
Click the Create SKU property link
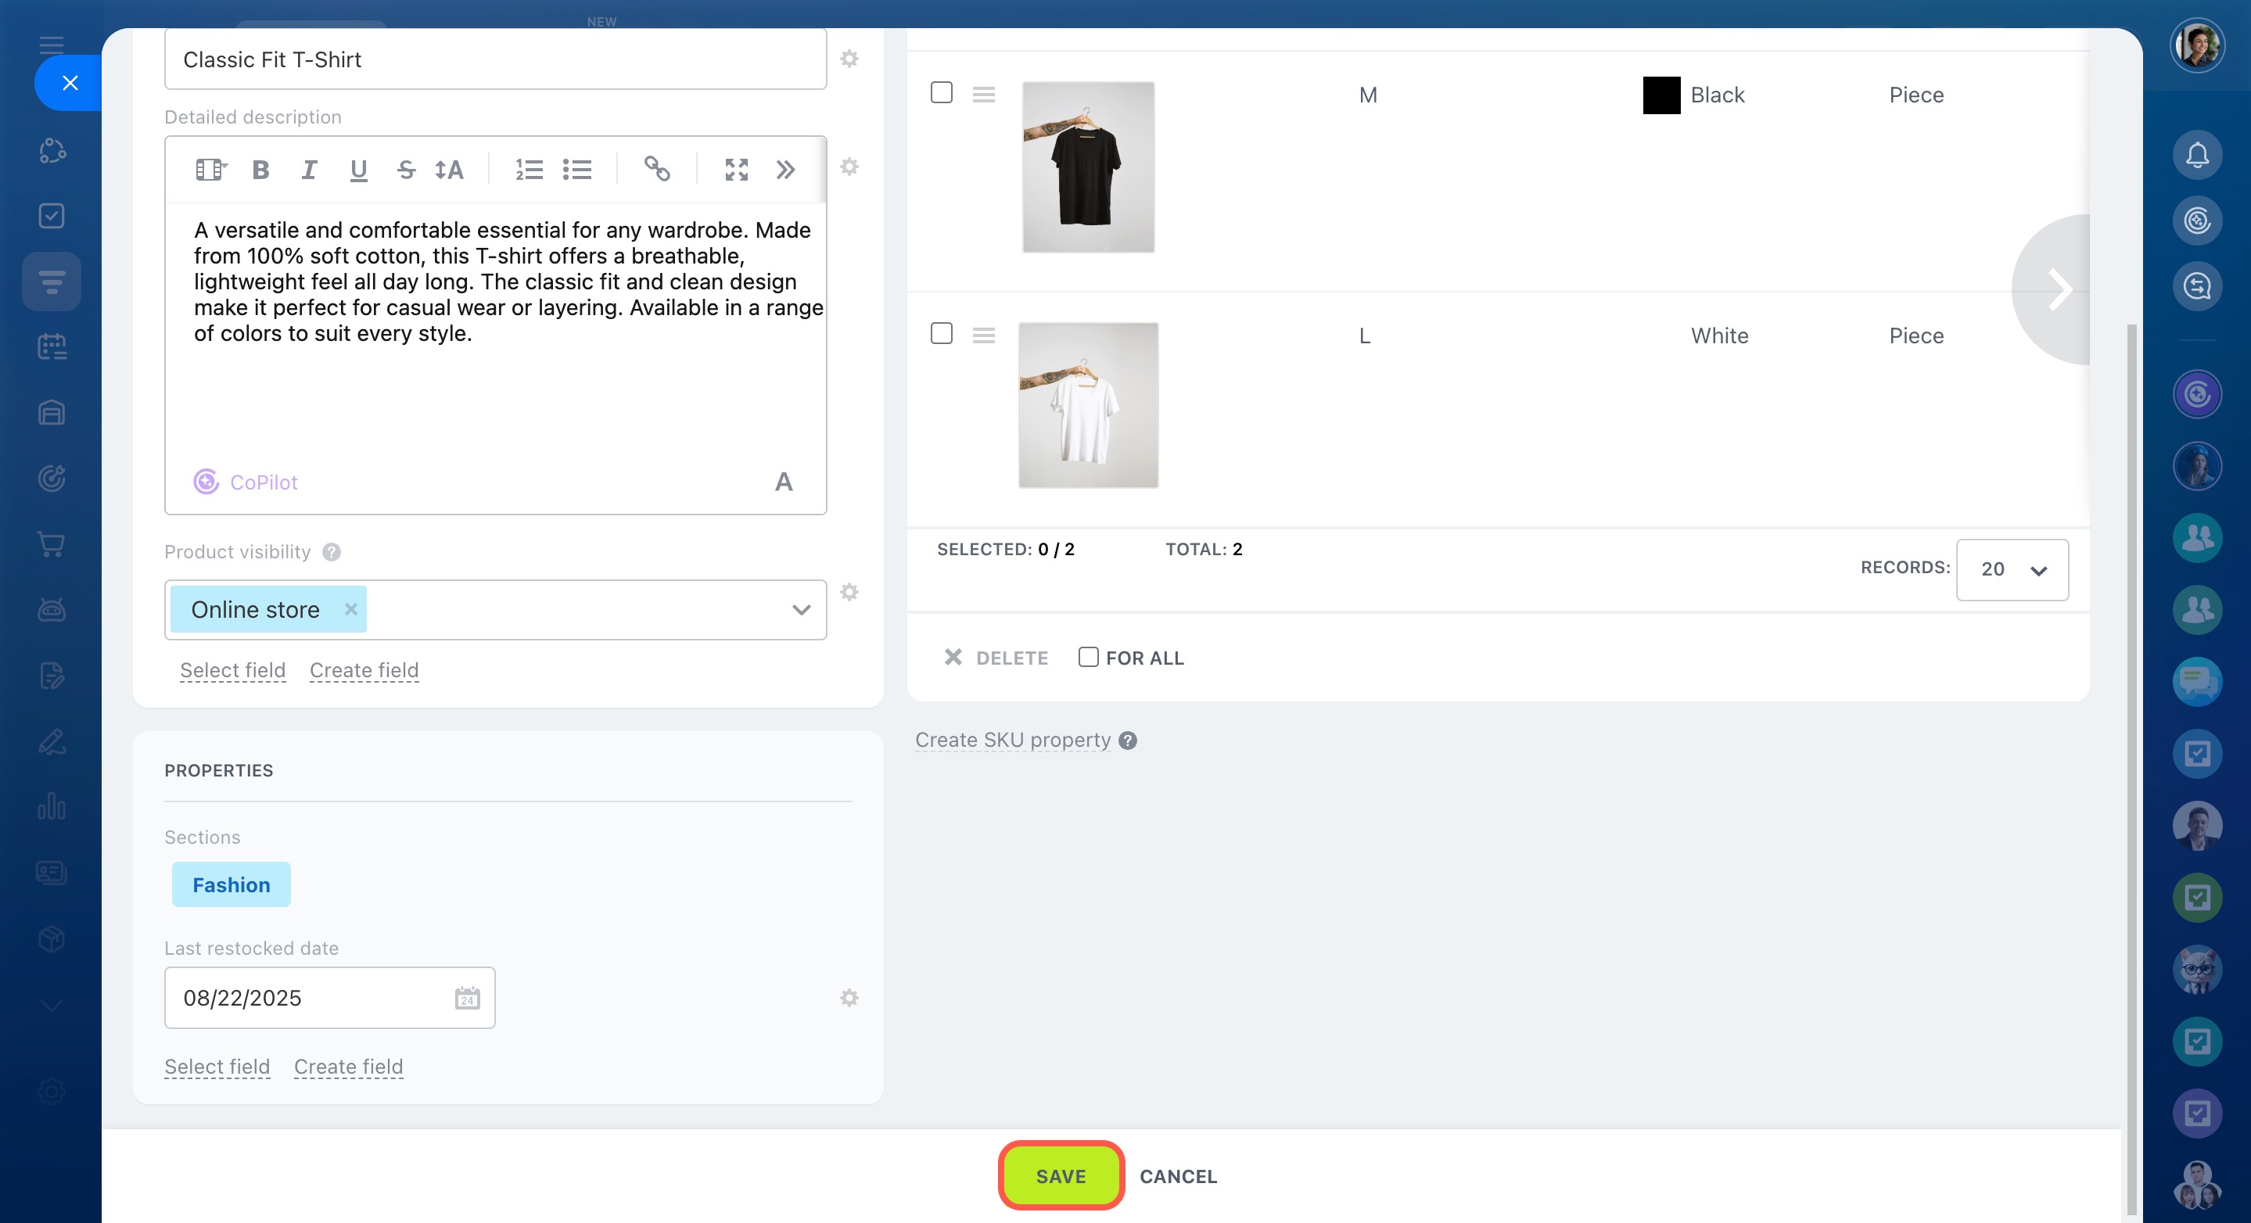1012,740
